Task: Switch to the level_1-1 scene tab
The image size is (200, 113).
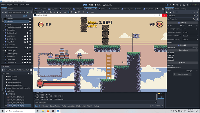Action: 102,9
